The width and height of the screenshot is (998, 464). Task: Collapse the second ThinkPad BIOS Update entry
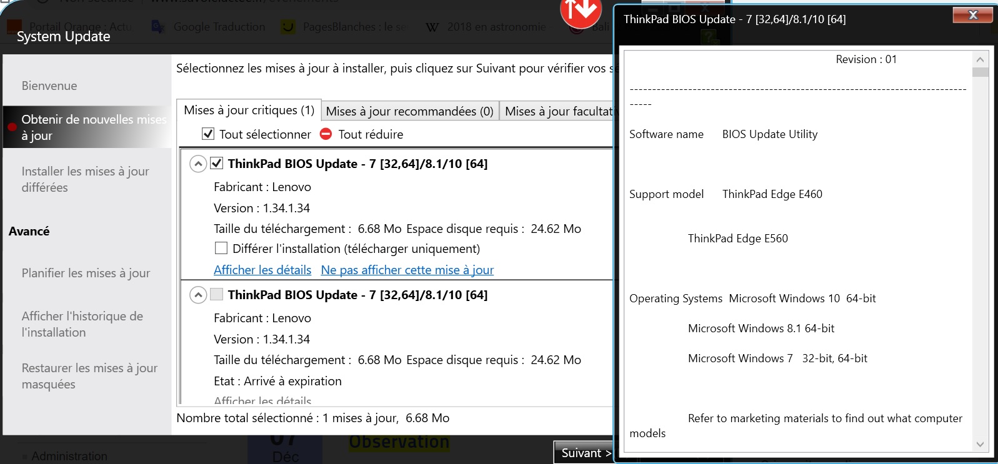click(198, 295)
